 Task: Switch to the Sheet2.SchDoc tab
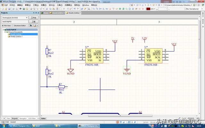click(x=57, y=13)
